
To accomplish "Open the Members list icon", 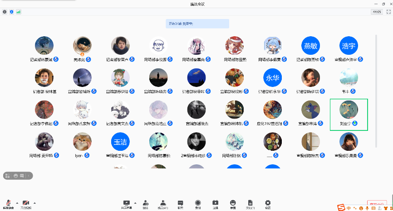I will [162, 203].
